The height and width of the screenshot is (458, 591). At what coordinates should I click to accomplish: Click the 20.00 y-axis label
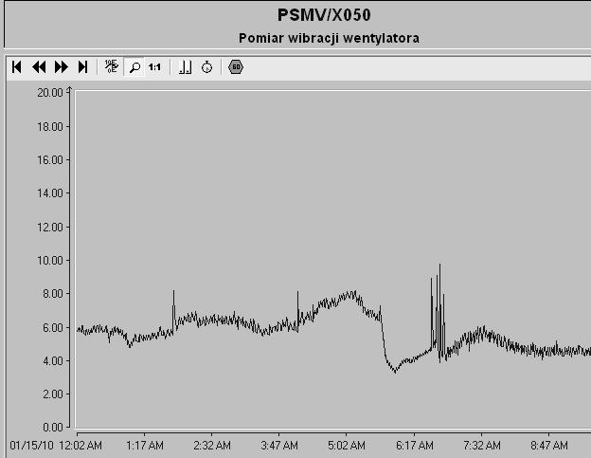(50, 93)
